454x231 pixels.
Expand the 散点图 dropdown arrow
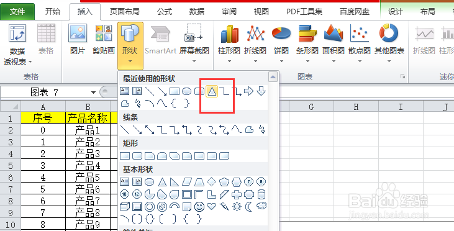(x=360, y=61)
